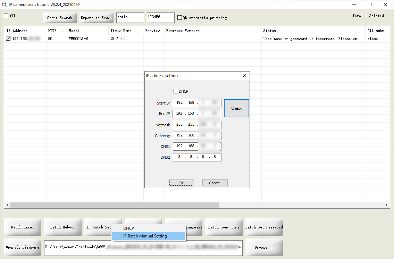The height and width of the screenshot is (259, 394).
Task: Click the app icon in the title bar
Action: pos(4,5)
